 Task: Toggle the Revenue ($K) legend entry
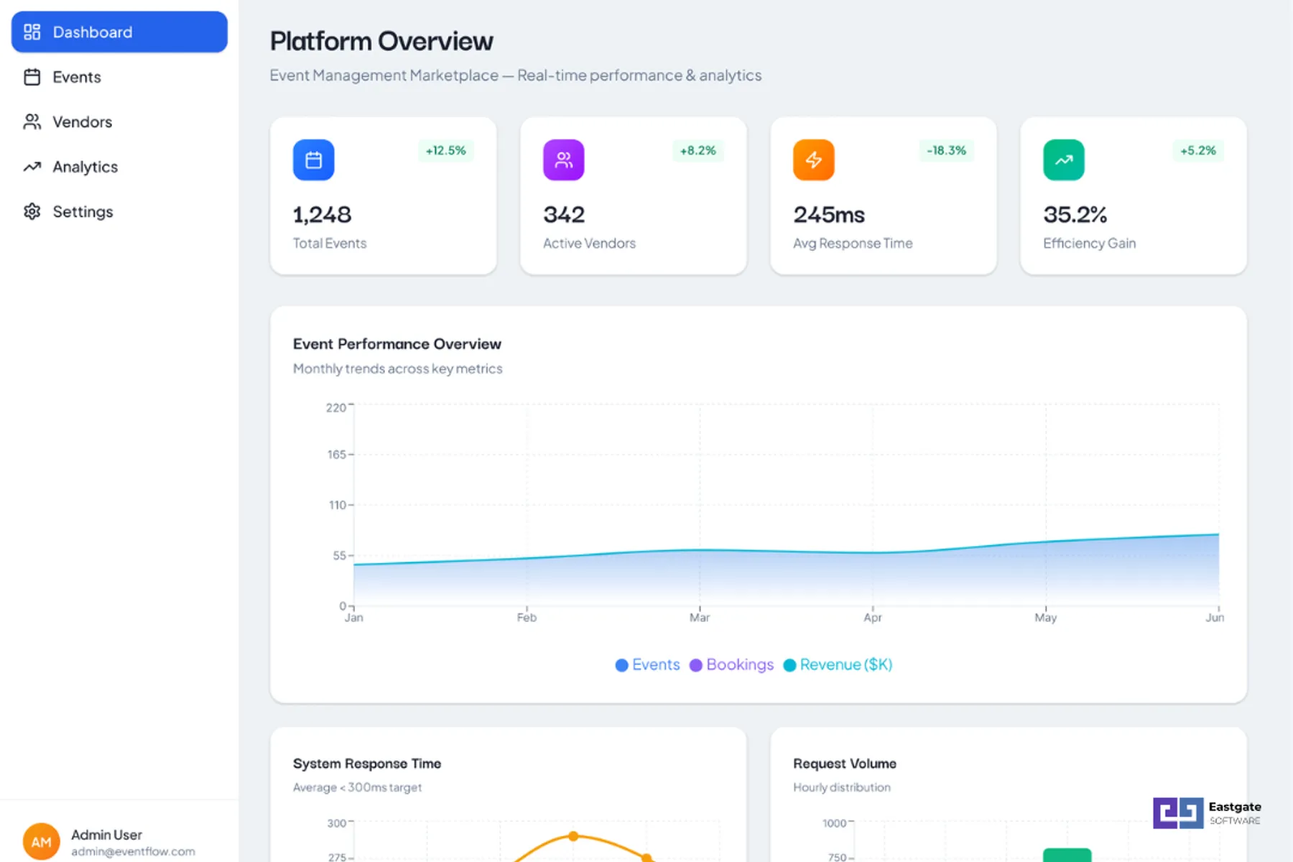pos(838,664)
